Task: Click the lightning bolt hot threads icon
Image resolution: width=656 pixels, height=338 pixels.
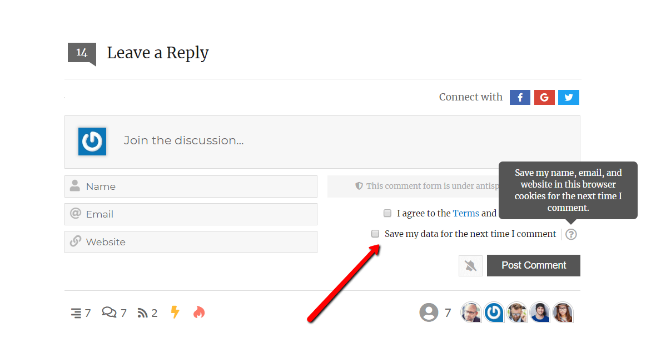Action: (x=175, y=312)
